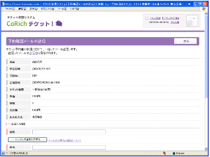210x157 pixels.
Task: Click inside the 件名 input field
Action: click(69, 147)
